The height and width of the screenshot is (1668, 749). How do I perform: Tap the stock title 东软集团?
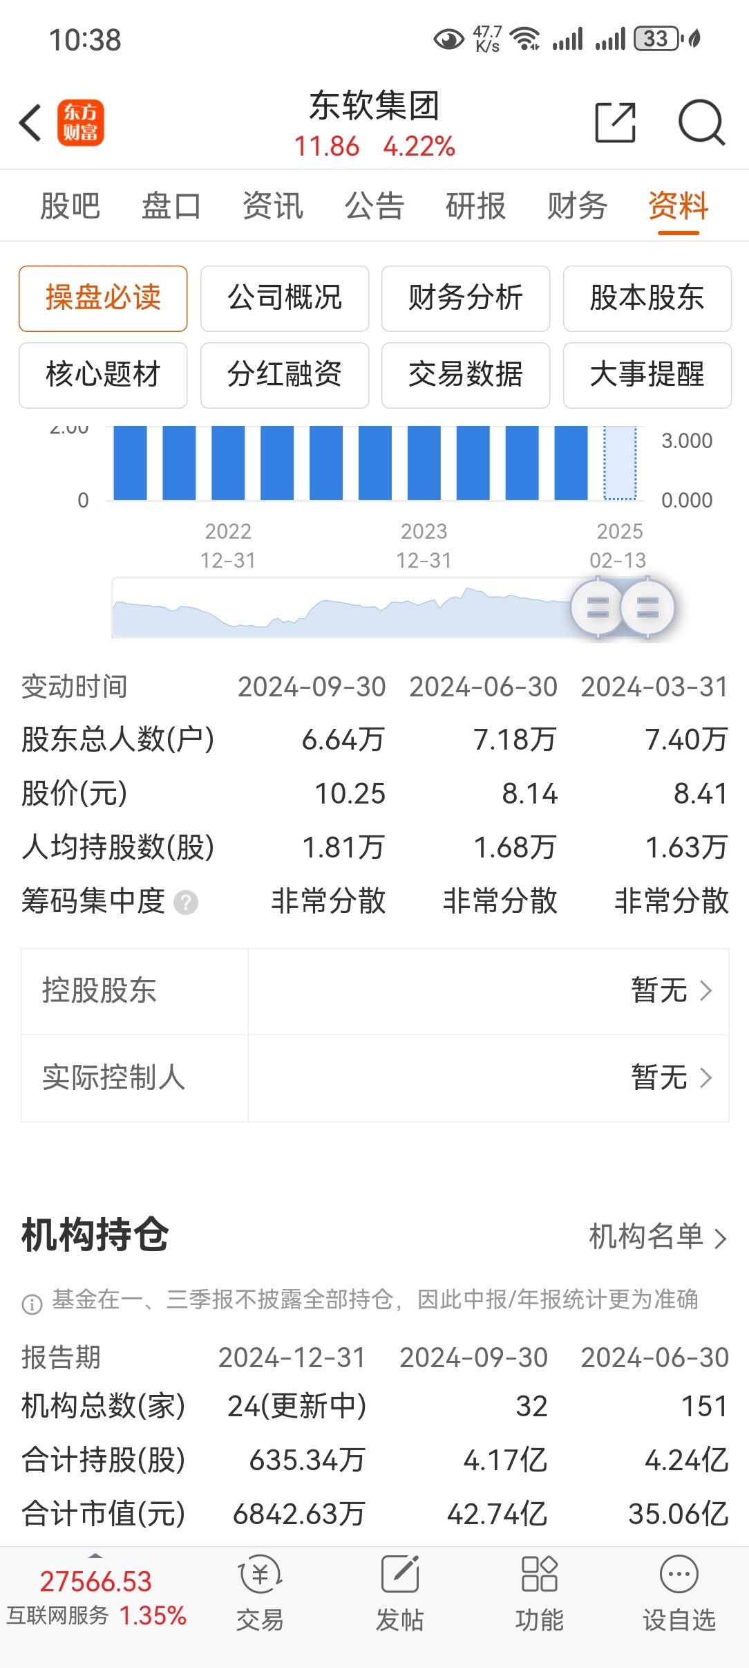(374, 106)
